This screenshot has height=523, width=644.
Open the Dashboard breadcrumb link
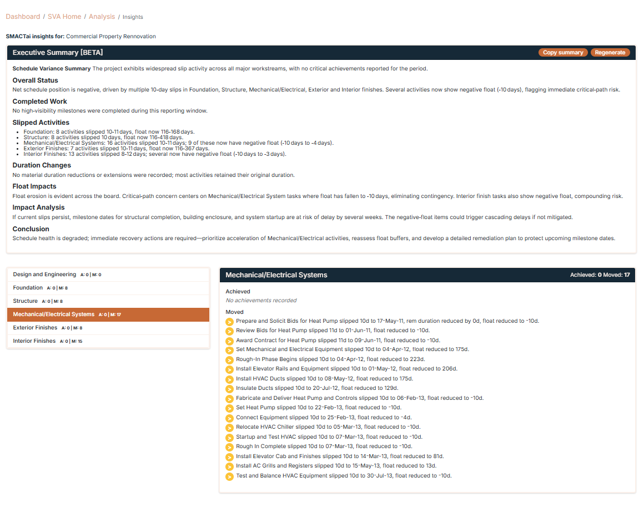point(23,16)
